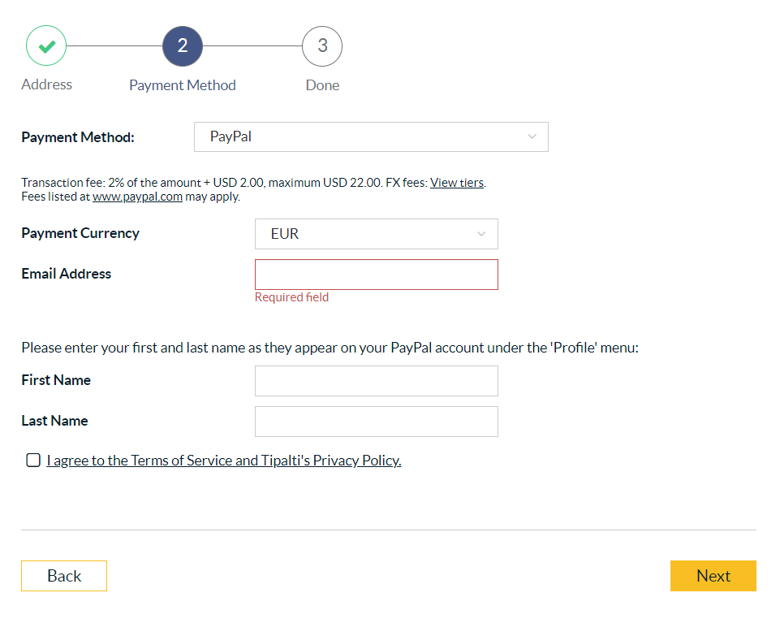
Task: Visit the www.paypal.com fees link
Action: (x=137, y=197)
